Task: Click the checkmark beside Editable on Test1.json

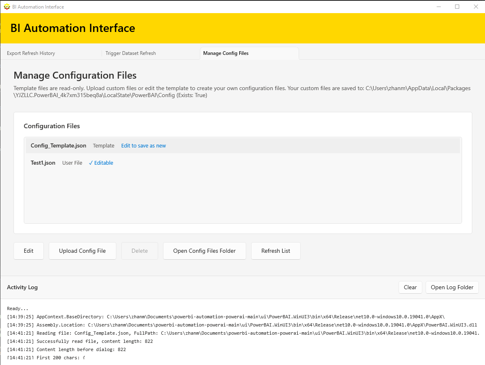Action: click(91, 163)
